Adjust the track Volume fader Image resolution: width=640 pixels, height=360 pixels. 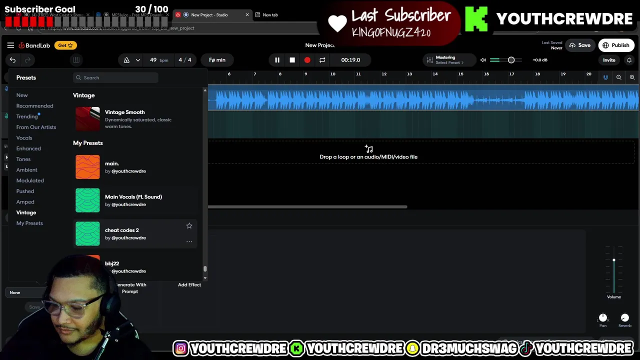point(614,260)
